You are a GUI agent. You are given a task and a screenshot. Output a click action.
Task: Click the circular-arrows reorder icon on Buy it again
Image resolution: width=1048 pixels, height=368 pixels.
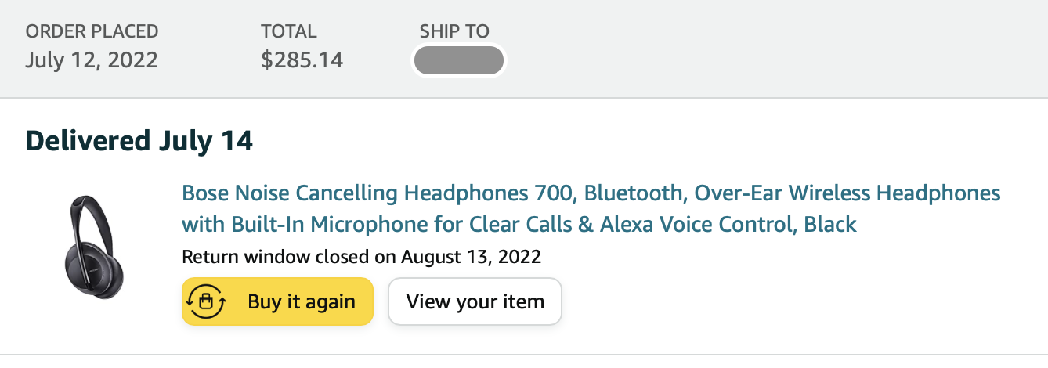pyautogui.click(x=206, y=301)
